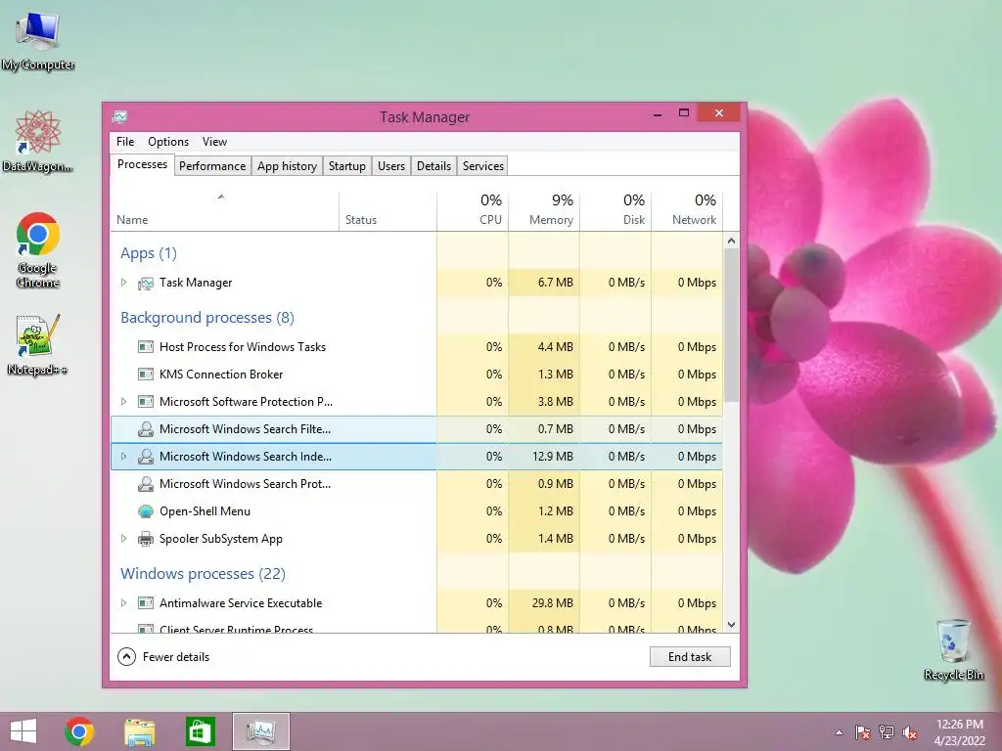The image size is (1002, 751).
Task: Click the Windows Start button
Action: pyautogui.click(x=23, y=731)
